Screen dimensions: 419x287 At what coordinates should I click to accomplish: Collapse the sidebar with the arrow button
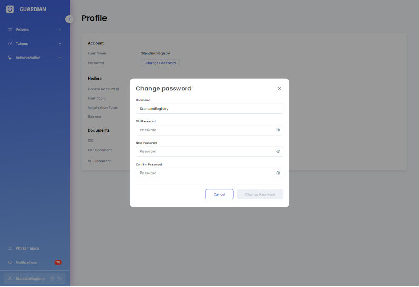[x=69, y=19]
